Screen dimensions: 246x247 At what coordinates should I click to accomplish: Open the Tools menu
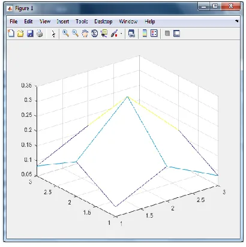82,22
